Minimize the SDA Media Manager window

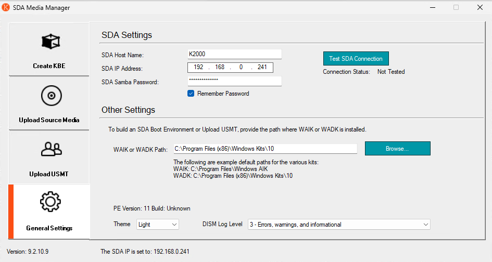pyautogui.click(x=432, y=8)
